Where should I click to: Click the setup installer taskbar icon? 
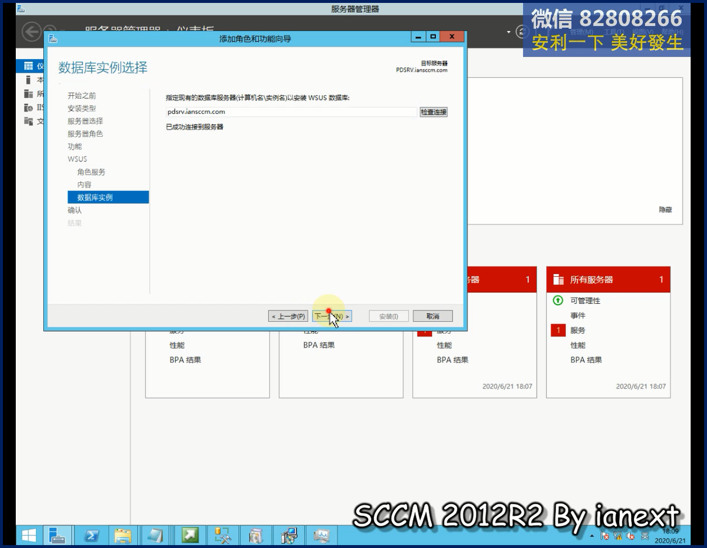[x=289, y=535]
